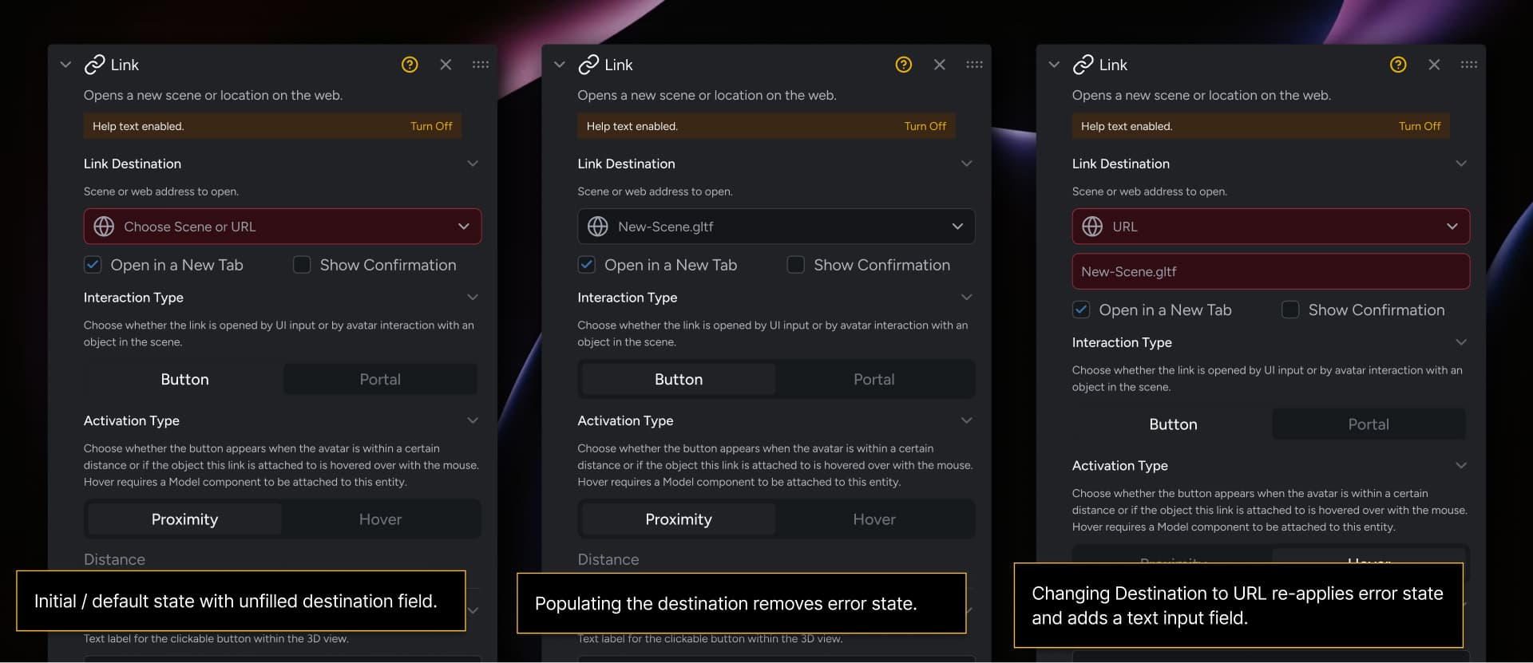Select Portal interaction type in left panel
Screen dimensions: 1533x663
pos(380,380)
